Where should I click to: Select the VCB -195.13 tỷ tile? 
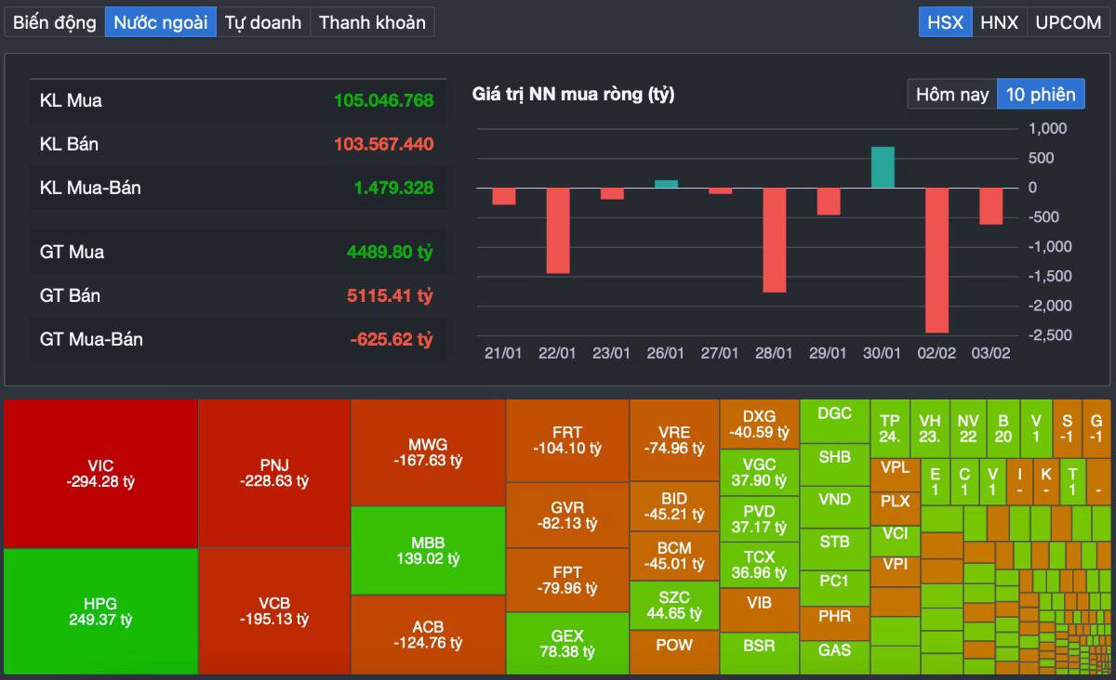click(274, 611)
